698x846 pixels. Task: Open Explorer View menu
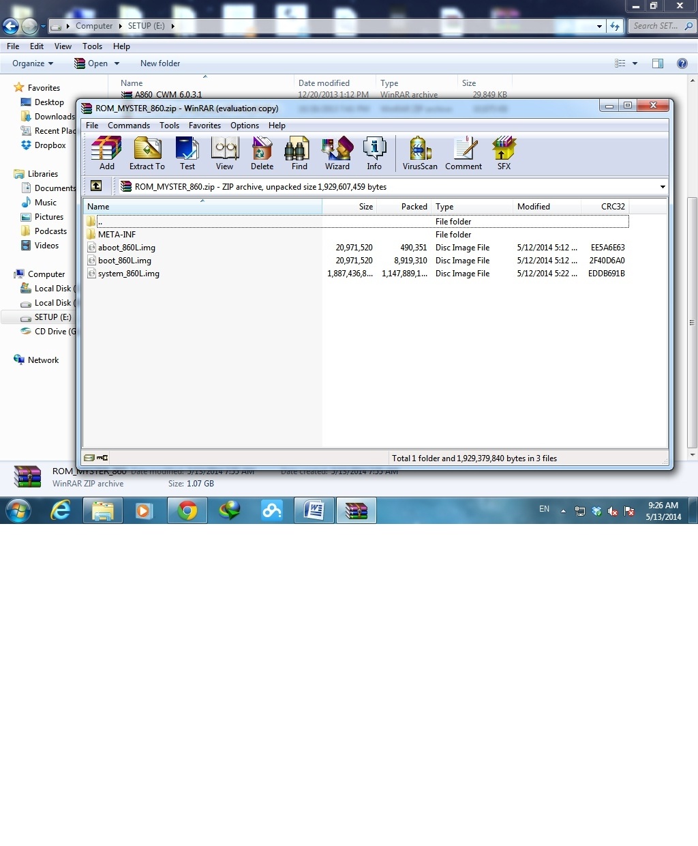[63, 46]
